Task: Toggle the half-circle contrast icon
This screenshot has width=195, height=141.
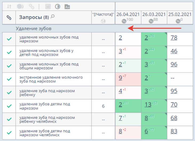Action: (58, 6)
